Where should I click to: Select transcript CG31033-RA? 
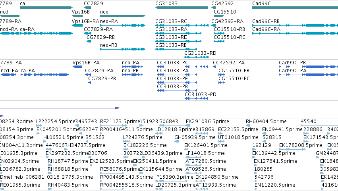[178, 33]
